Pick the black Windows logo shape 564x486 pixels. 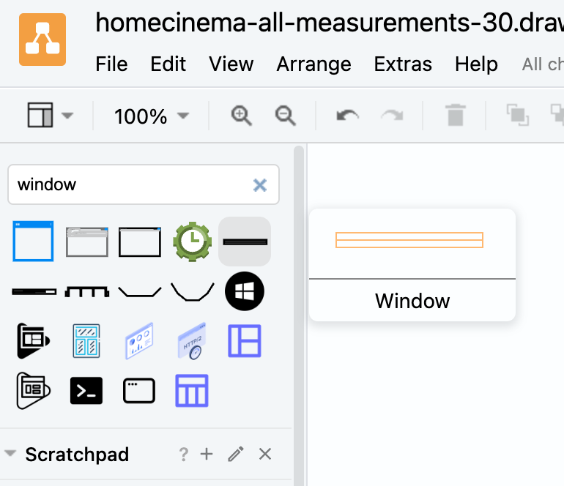click(x=245, y=291)
